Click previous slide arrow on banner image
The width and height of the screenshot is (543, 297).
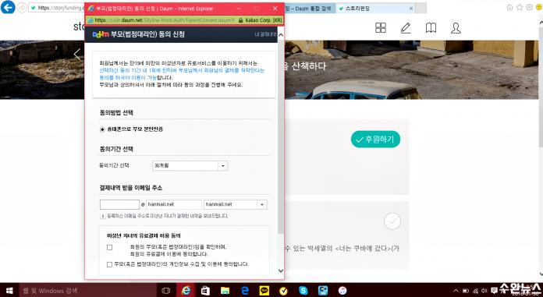pyautogui.click(x=77, y=54)
